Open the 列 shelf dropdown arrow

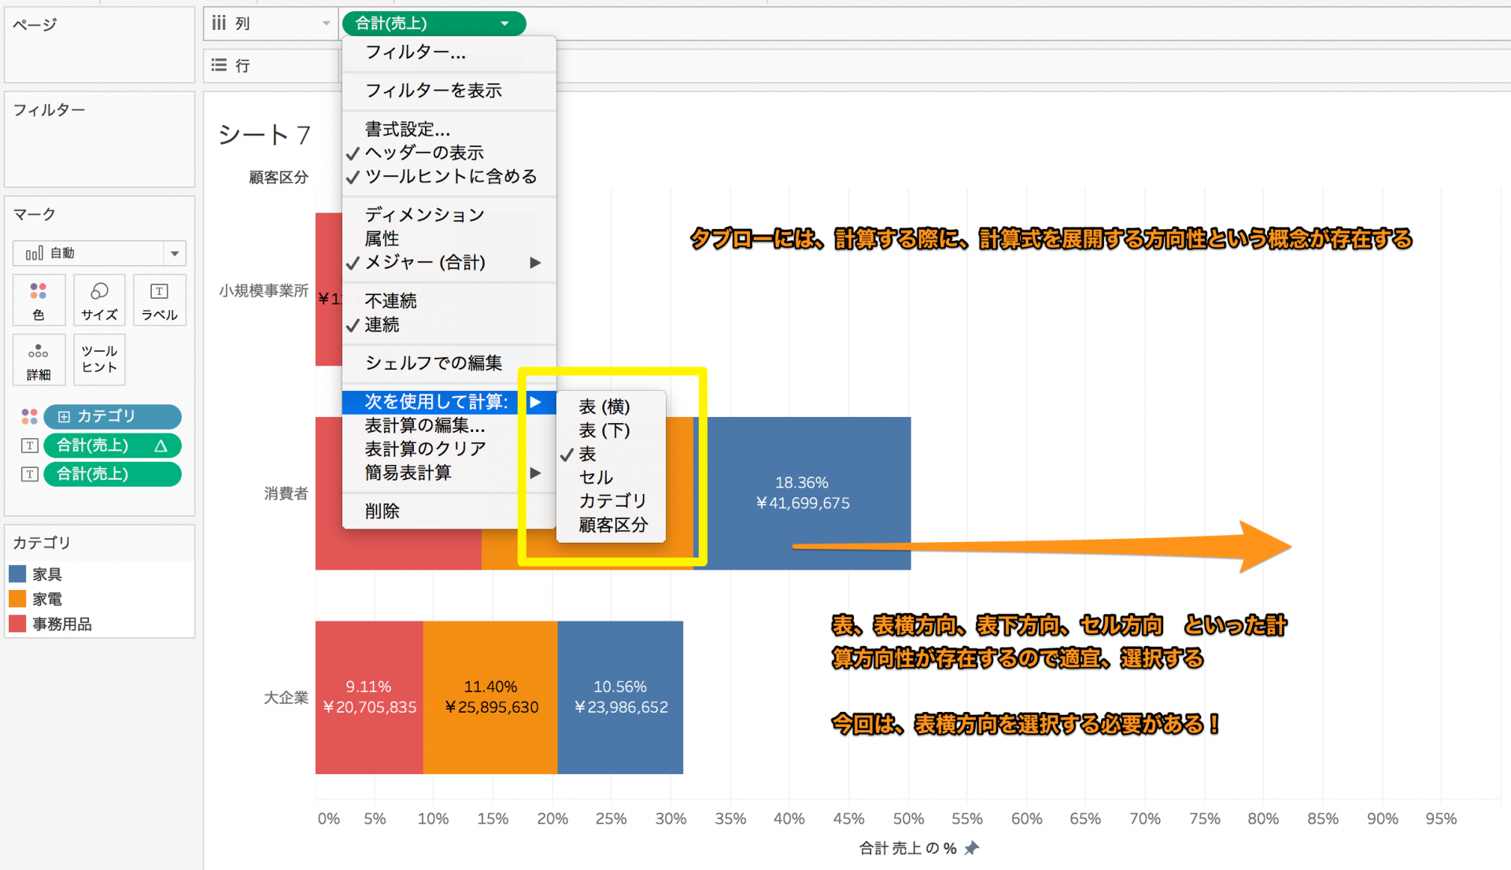[326, 24]
